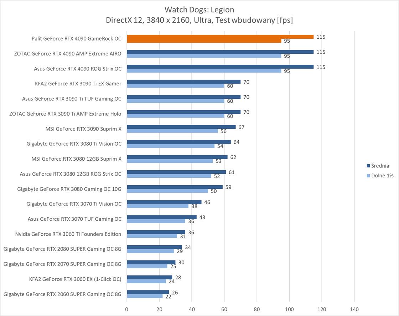The image size is (399, 316).
Task: Click the Średnia dark blue legend swatch
Action: pyautogui.click(x=368, y=166)
